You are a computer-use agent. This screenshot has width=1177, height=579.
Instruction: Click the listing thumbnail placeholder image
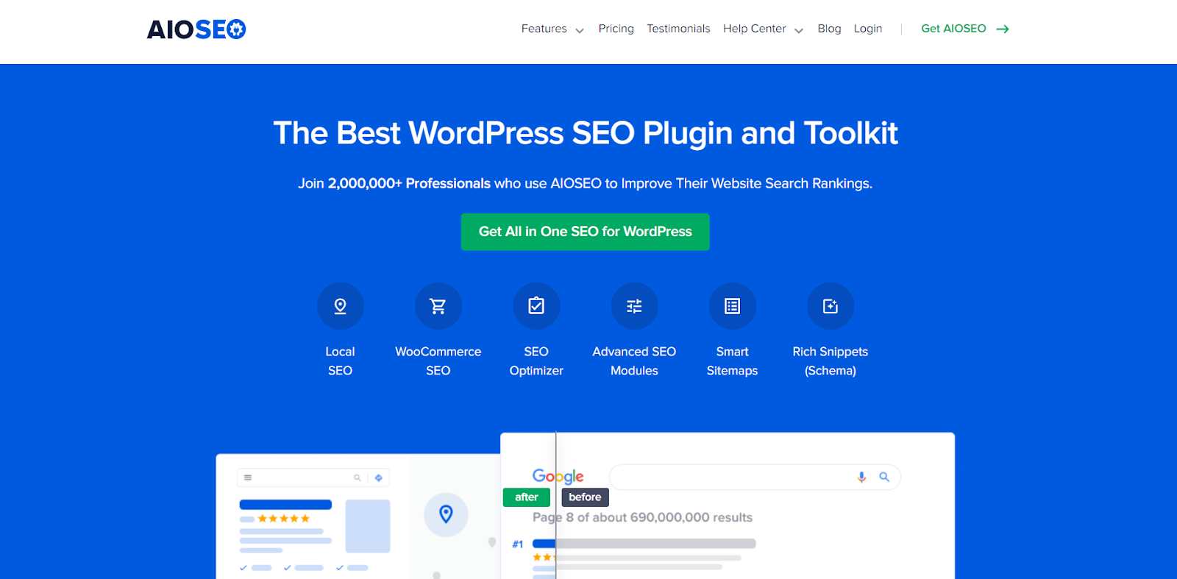368,526
